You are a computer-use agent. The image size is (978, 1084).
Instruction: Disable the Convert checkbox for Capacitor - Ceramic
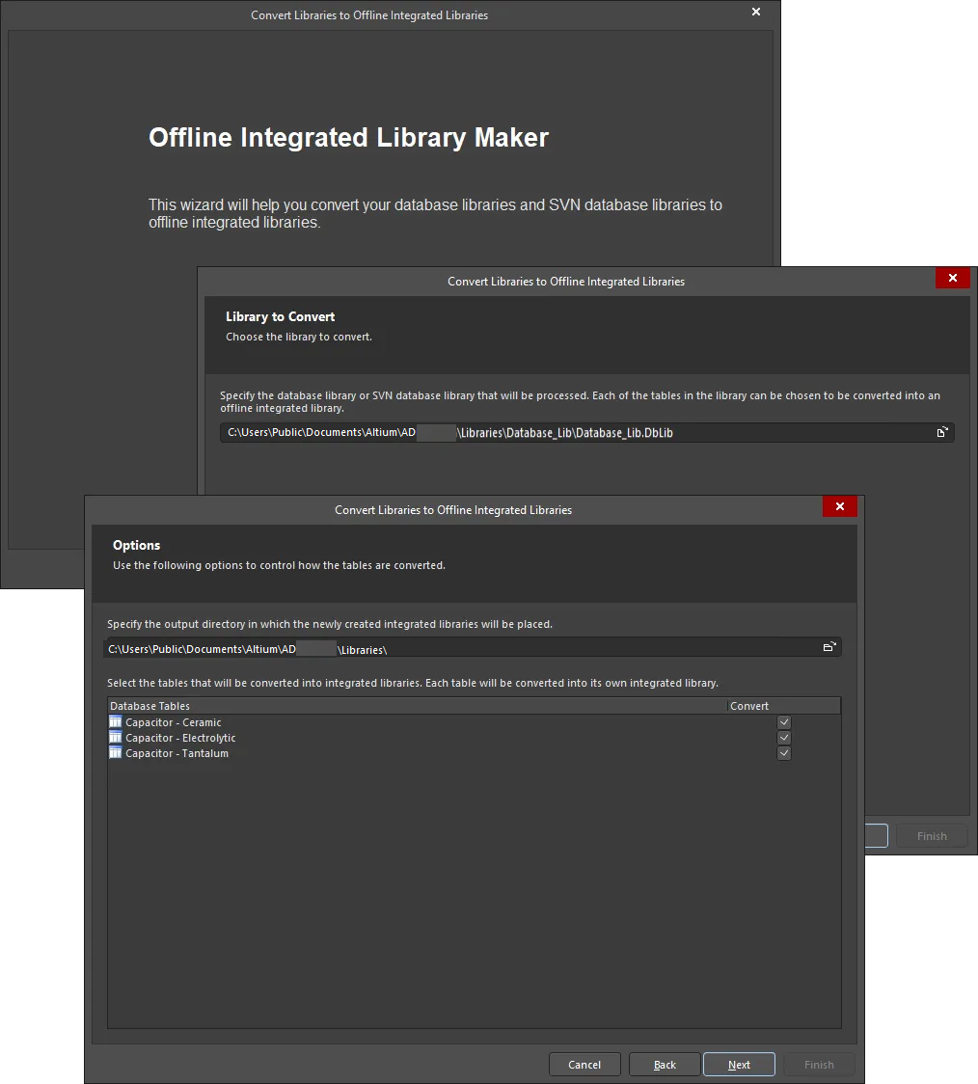(784, 721)
